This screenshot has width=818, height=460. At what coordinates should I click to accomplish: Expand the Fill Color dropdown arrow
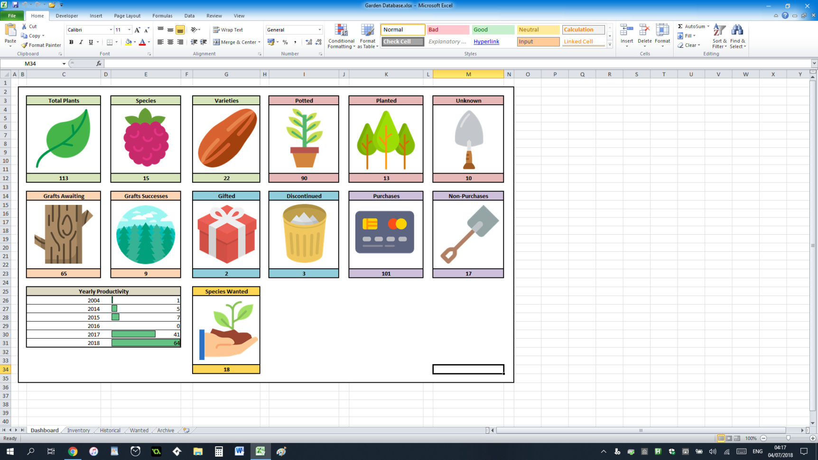[134, 42]
